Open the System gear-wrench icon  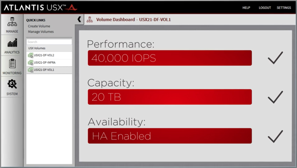(12, 84)
